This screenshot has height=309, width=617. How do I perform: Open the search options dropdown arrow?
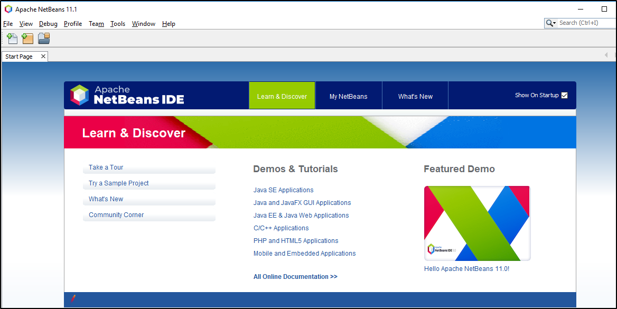point(555,23)
